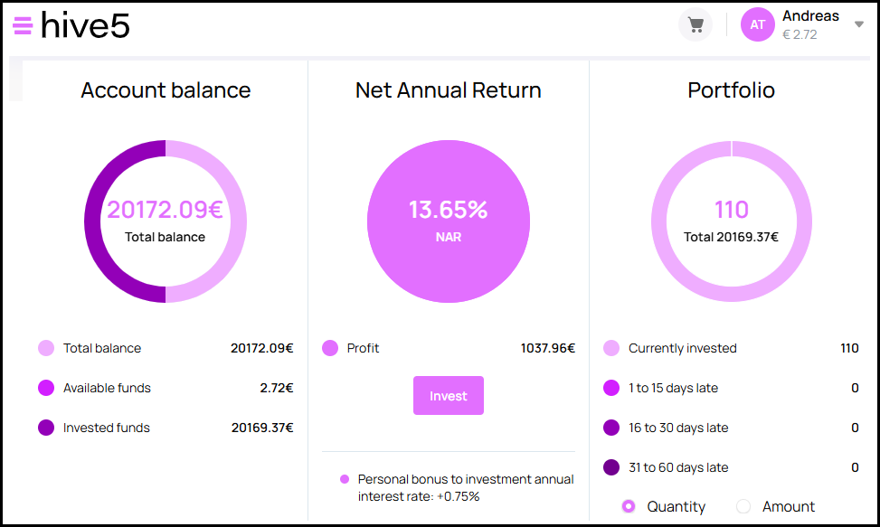Open the hamburger menu icon
This screenshot has width=880, height=527.
click(x=23, y=25)
